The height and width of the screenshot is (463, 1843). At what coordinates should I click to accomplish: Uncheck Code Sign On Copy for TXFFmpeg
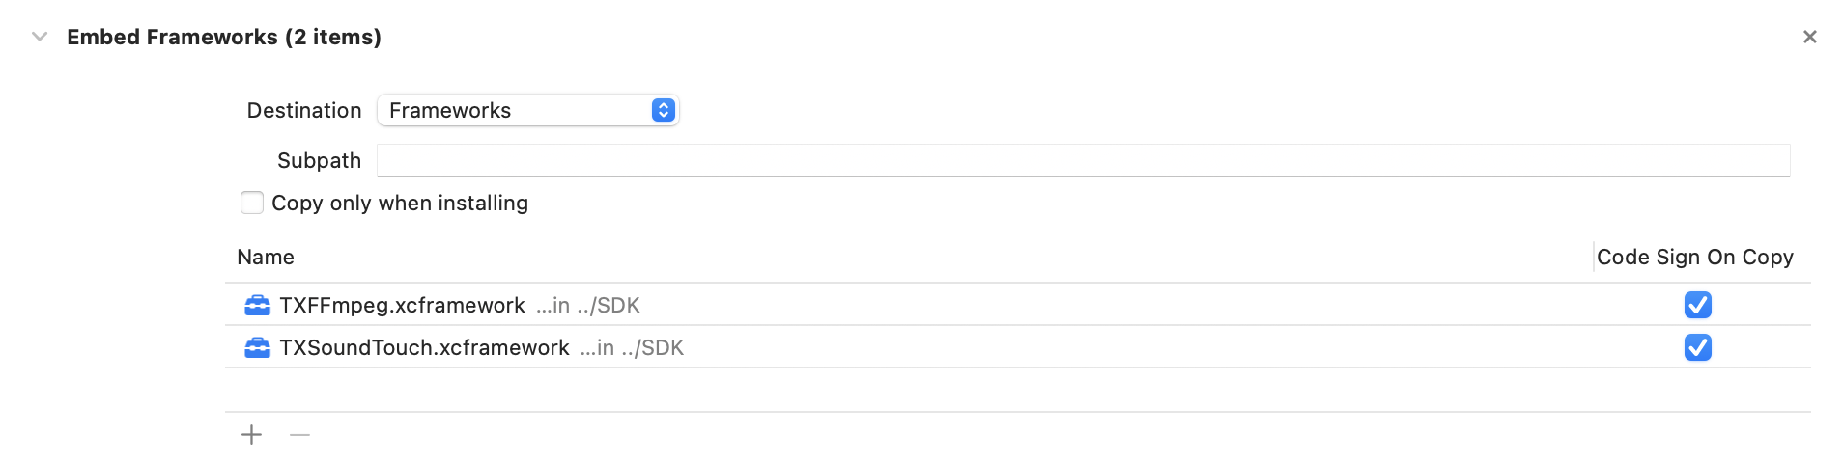point(1697,305)
